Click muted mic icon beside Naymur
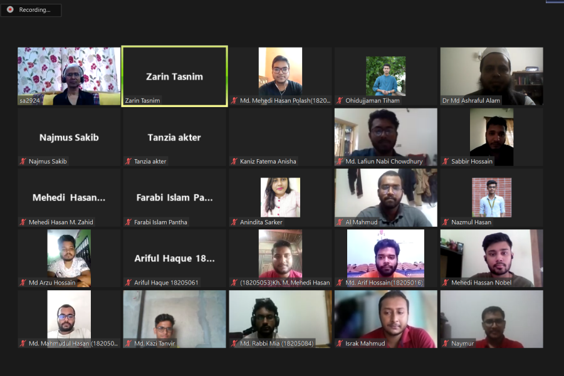This screenshot has width=564, height=376. point(446,343)
